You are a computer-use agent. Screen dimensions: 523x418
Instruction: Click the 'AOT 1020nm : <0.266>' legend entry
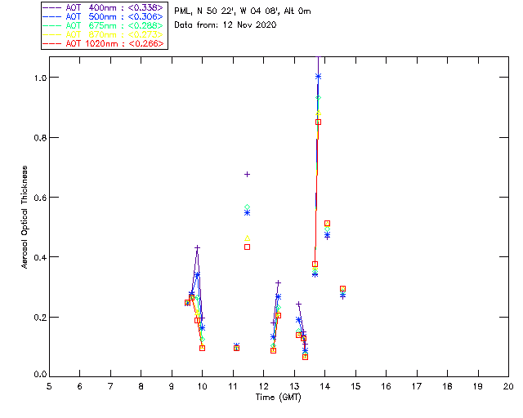click(104, 43)
